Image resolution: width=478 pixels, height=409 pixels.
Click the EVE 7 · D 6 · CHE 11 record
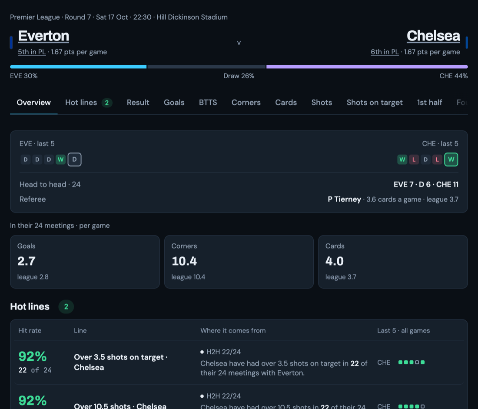coord(426,185)
